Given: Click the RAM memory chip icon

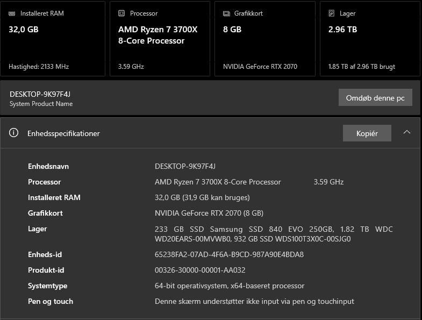Looking at the screenshot, I should click(12, 13).
